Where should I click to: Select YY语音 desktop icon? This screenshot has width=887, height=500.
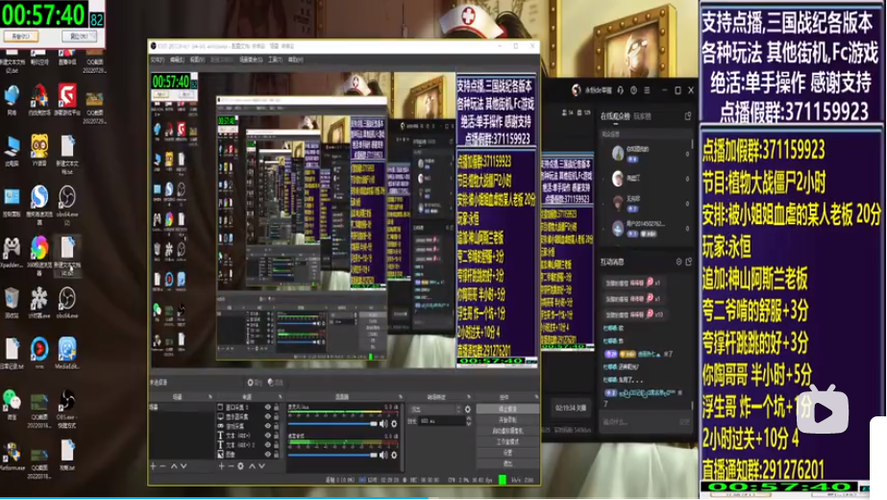pos(39,151)
